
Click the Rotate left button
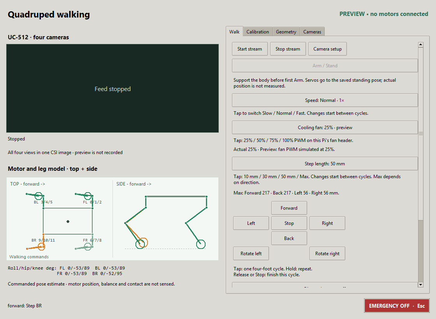[251, 253]
